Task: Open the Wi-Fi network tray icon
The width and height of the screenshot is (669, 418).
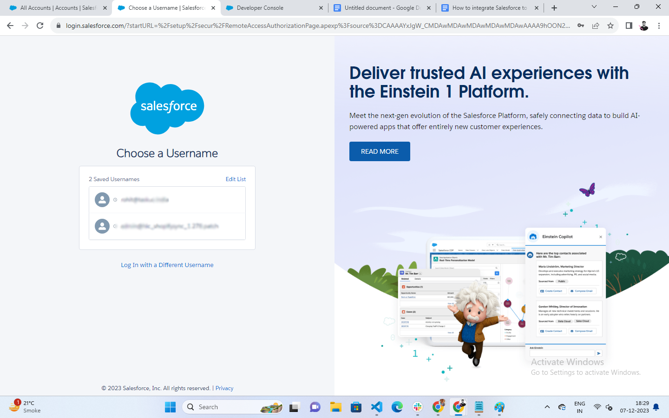Action: 597,407
